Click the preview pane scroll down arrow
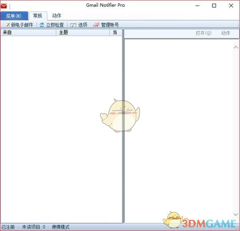240x231 pixels. [236, 215]
